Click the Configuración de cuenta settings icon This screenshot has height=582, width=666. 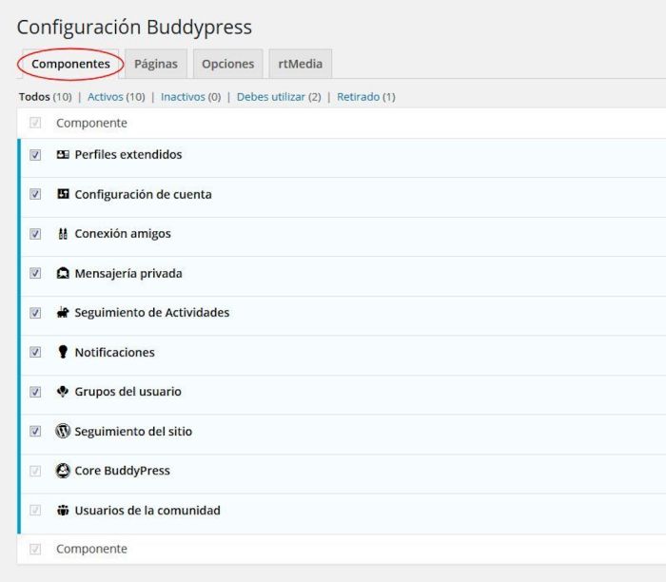coord(63,194)
